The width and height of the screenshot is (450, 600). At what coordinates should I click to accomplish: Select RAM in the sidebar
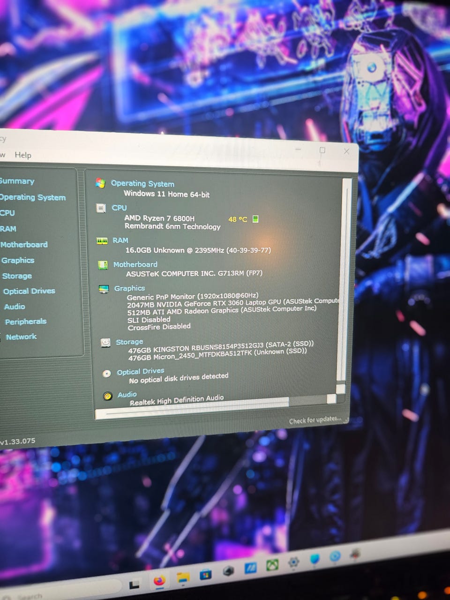pos(8,229)
